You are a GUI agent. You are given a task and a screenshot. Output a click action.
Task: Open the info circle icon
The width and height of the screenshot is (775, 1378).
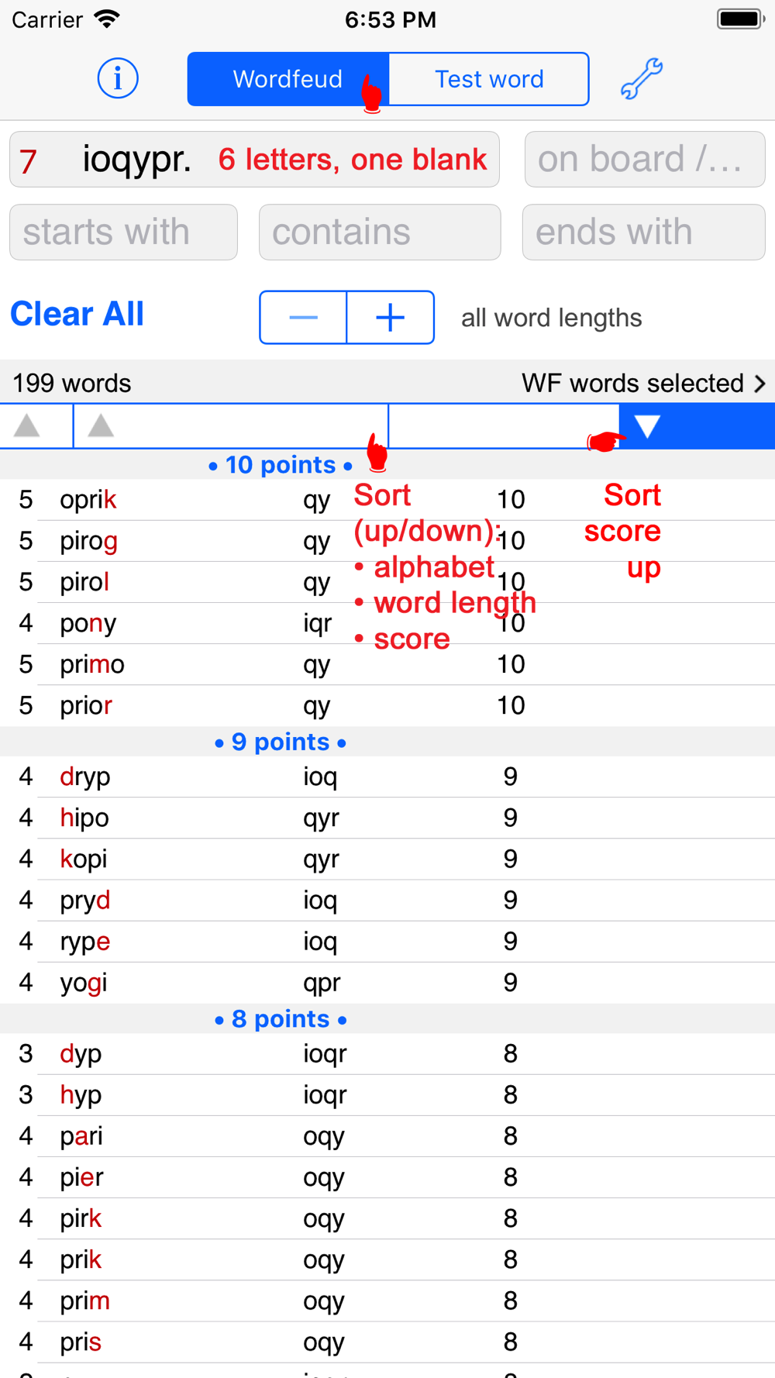tap(118, 78)
